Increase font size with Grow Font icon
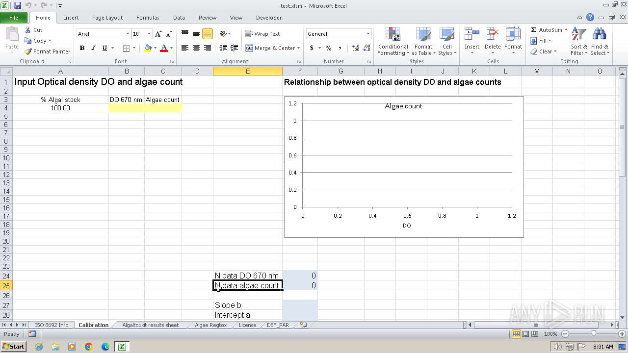 coord(158,34)
